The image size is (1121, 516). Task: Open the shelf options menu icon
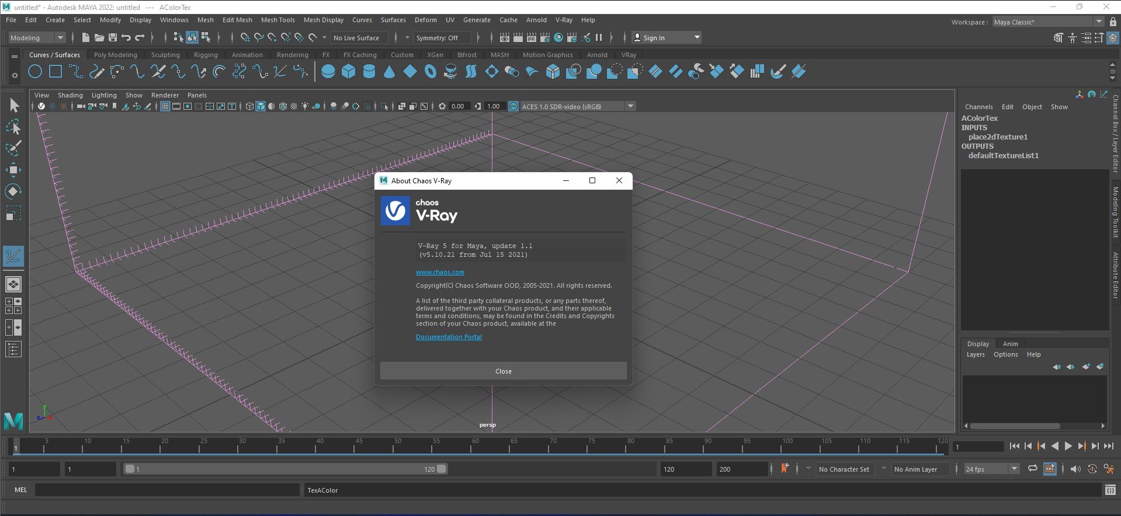pos(15,75)
